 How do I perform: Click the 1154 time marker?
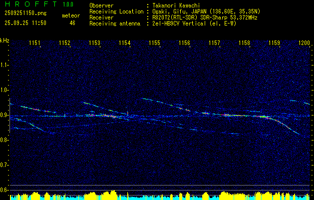[125, 42]
